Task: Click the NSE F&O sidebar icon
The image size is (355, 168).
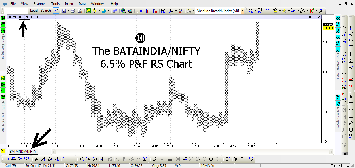Action: pyautogui.click(x=3, y=97)
